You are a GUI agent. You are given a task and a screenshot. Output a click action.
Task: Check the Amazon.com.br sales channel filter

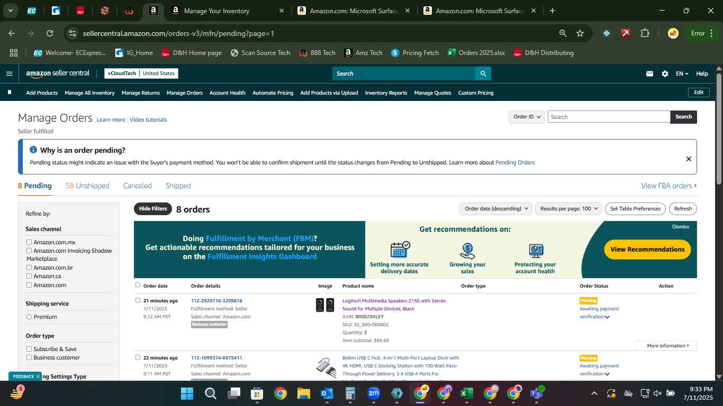pyautogui.click(x=29, y=267)
